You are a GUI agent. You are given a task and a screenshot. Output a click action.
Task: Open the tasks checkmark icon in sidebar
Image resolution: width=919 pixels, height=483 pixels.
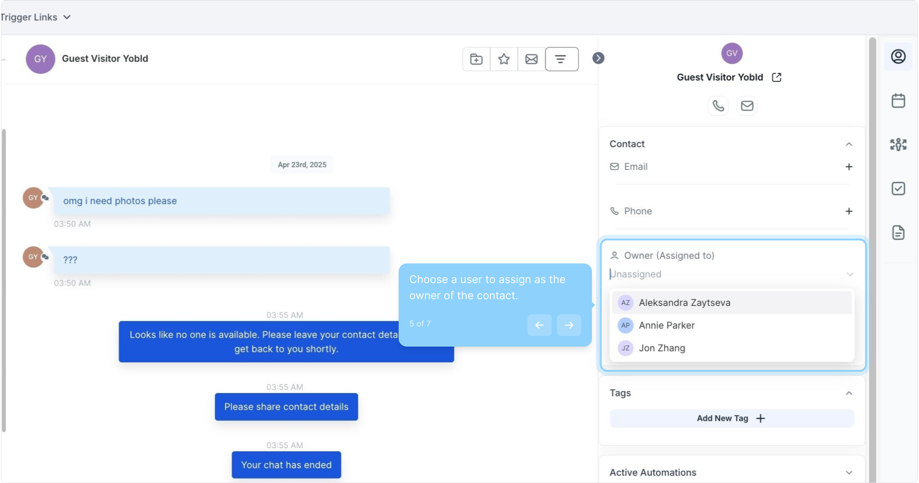tap(898, 188)
